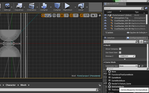Browse to GameMode asset magnifier icon
Image resolution: width=149 pixels, height=93 pixels.
coord(142,66)
